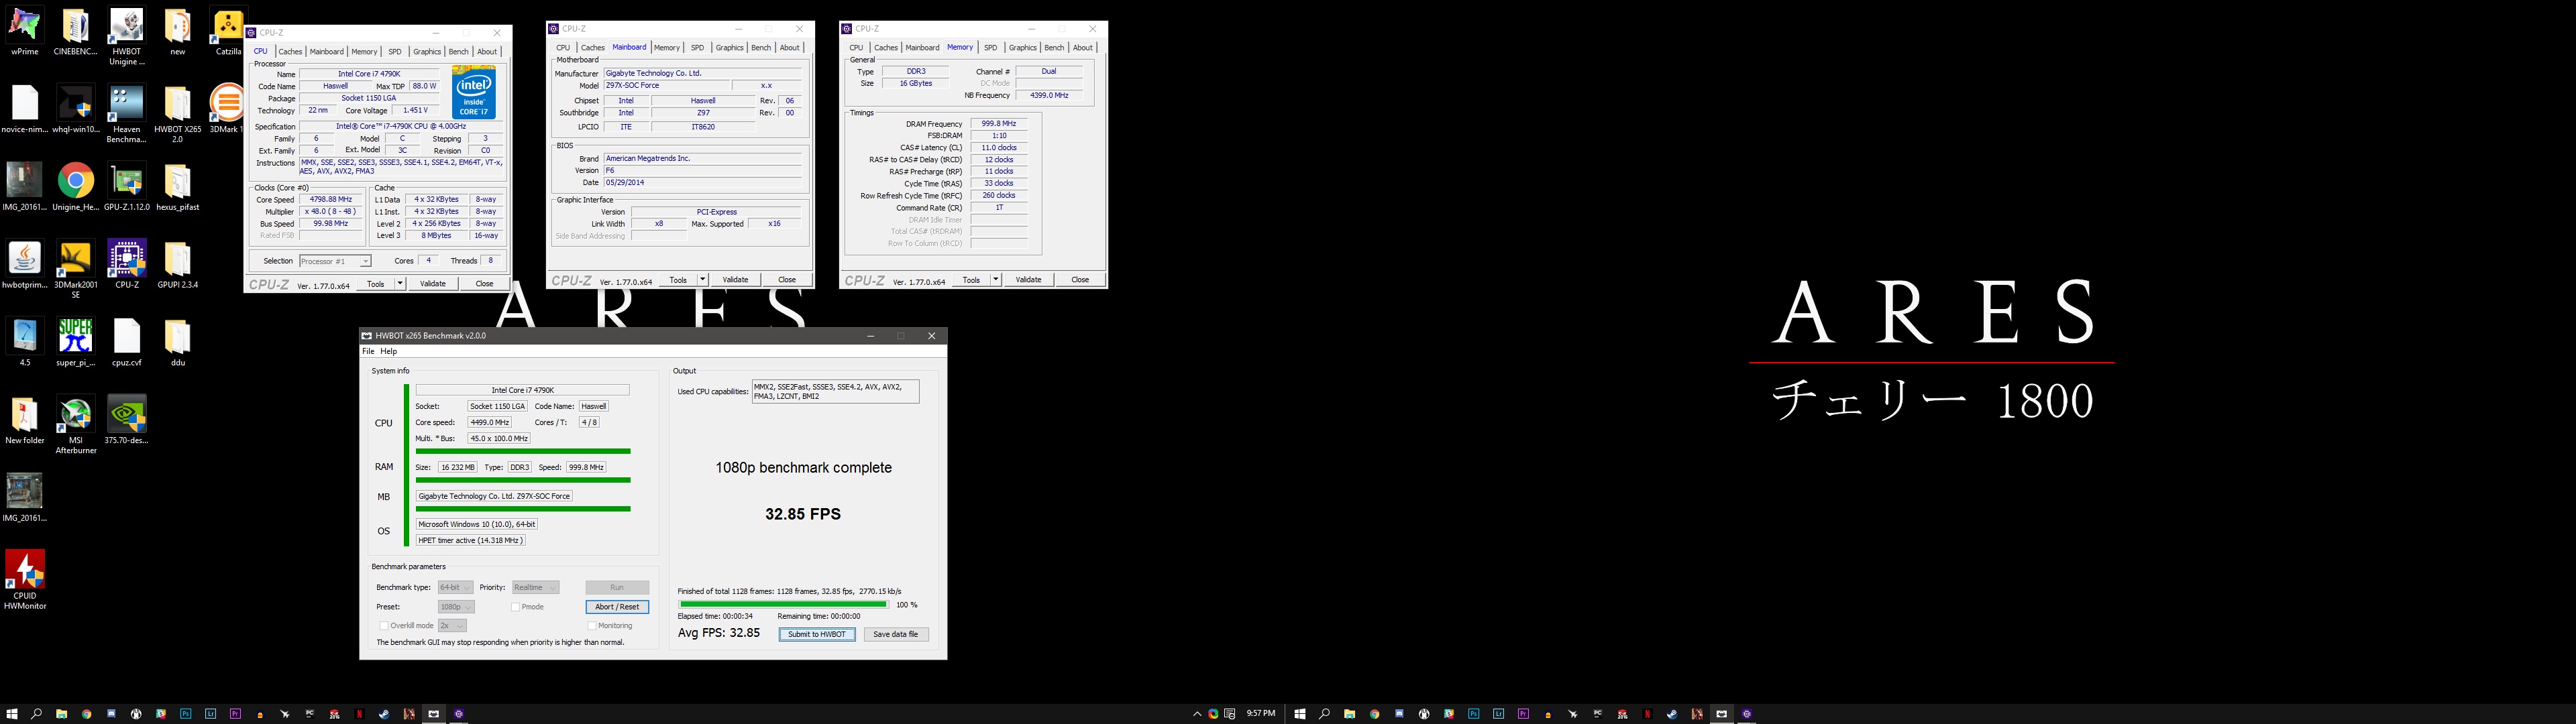The image size is (2576, 724).
Task: Switch to Bench tab in the CPU-Z CPU window
Action: pyautogui.click(x=458, y=51)
